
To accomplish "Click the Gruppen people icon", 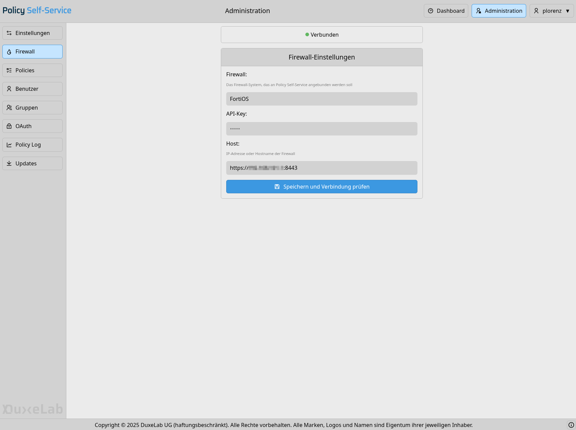I will [9, 108].
